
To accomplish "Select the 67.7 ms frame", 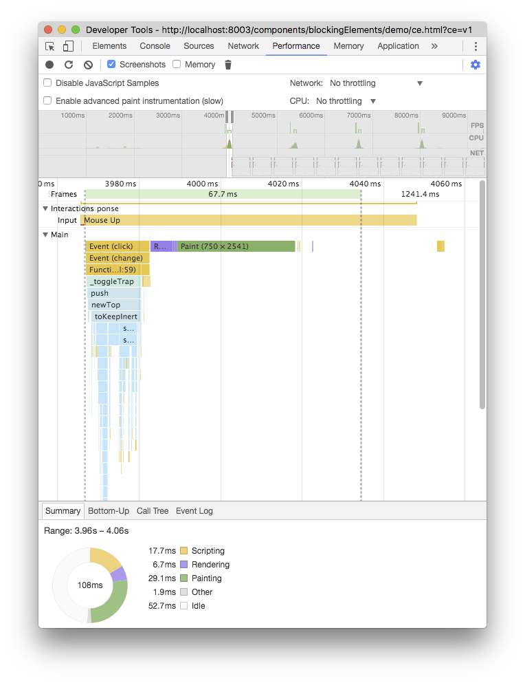I will 223,194.
